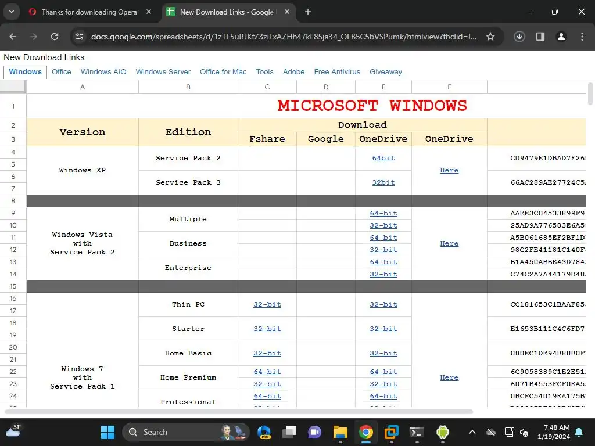Click the Google column header cell
Viewport: 595px width, 446px height.
tap(325, 139)
